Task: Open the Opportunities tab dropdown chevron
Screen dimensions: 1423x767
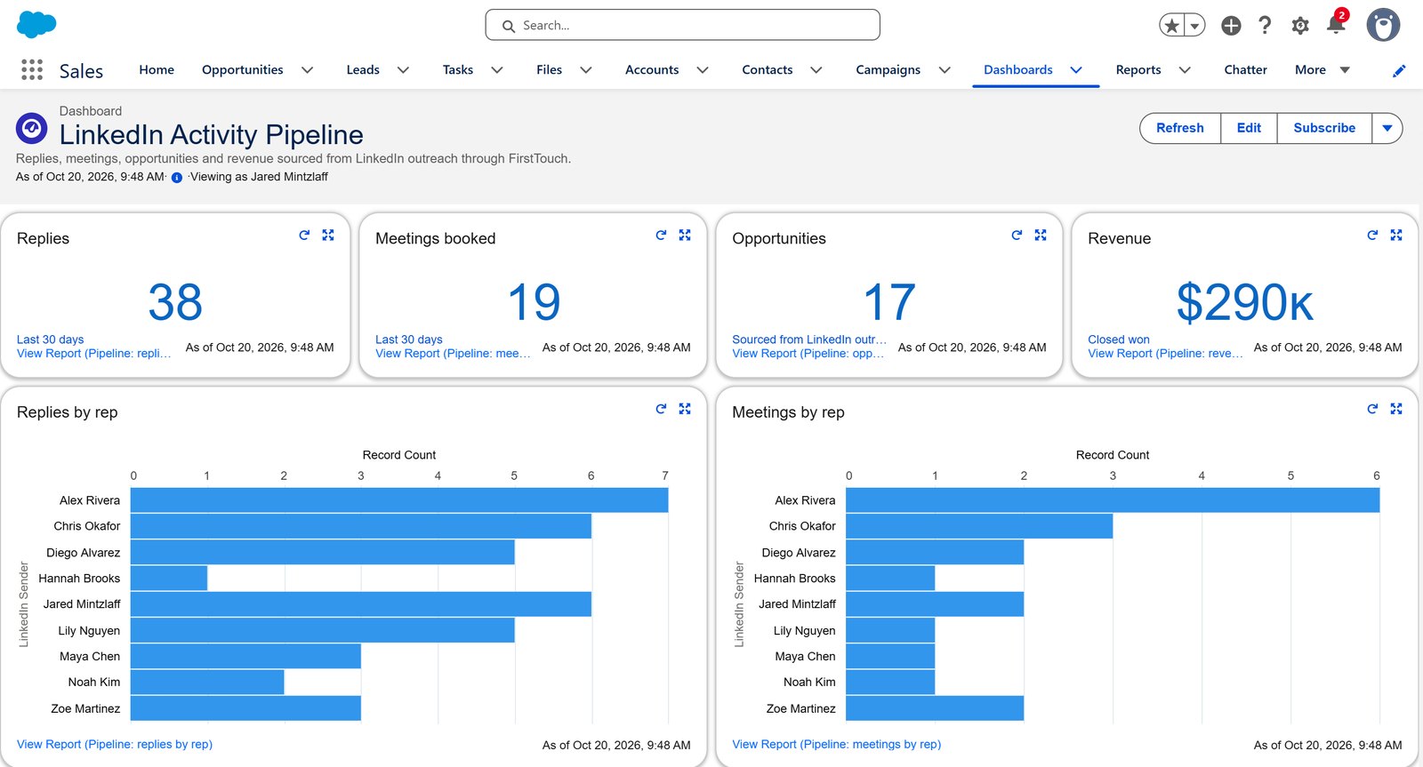Action: point(308,70)
